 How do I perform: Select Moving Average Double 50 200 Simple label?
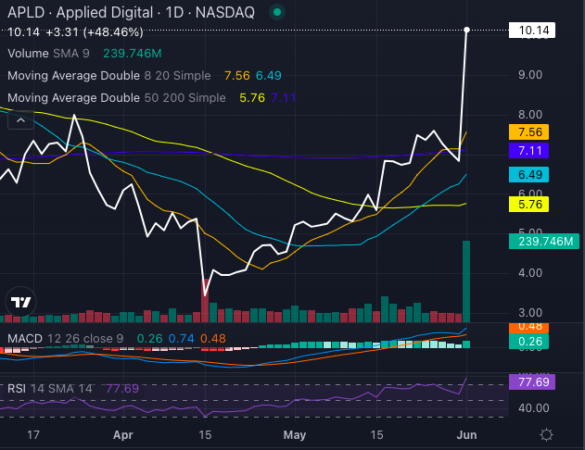coord(117,98)
